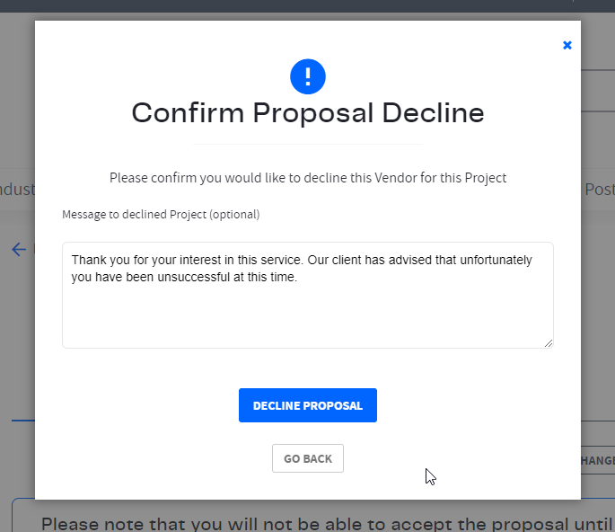Click the 'Message to declined Project (optional)' label
The height and width of the screenshot is (532, 615).
161,215
